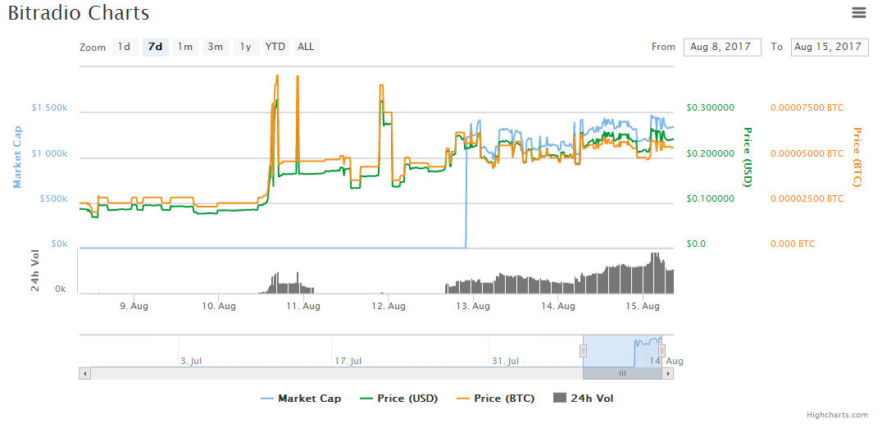Click the 31. Jul navigator label
The width and height of the screenshot is (882, 424).
coord(505,361)
